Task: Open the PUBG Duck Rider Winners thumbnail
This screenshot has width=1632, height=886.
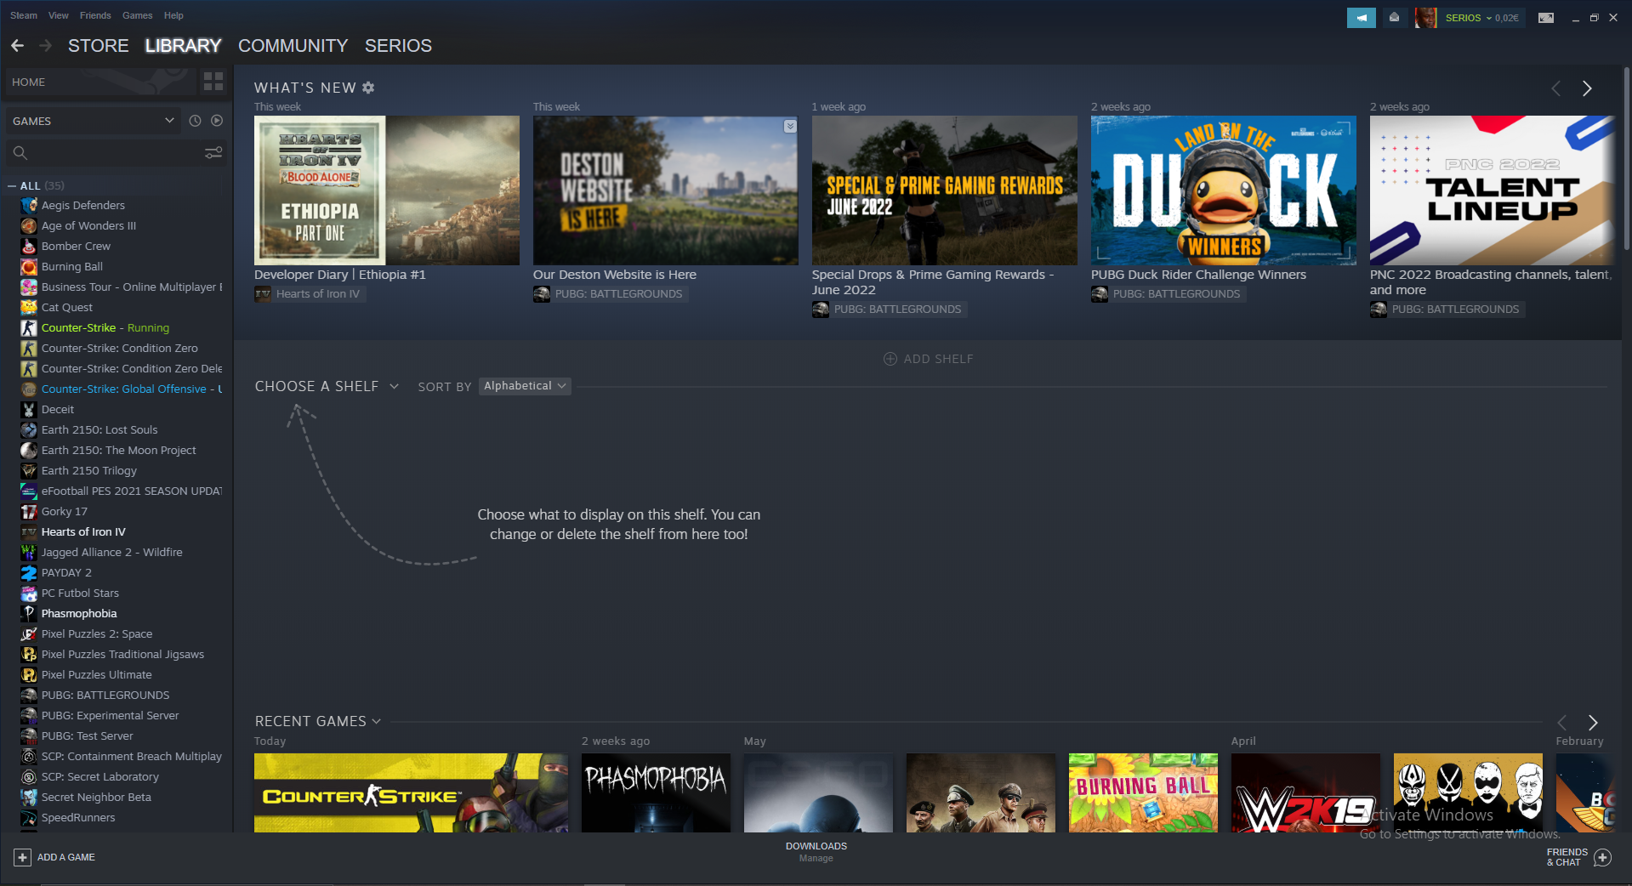Action: 1223,190
